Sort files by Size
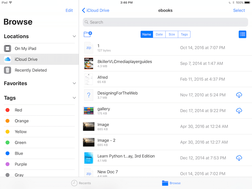The width and height of the screenshot is (252, 189). 172,34
